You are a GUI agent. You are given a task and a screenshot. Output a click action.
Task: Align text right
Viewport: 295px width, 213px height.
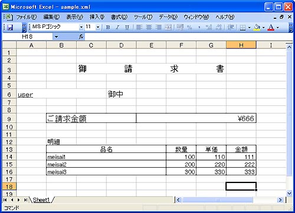(x=159, y=27)
